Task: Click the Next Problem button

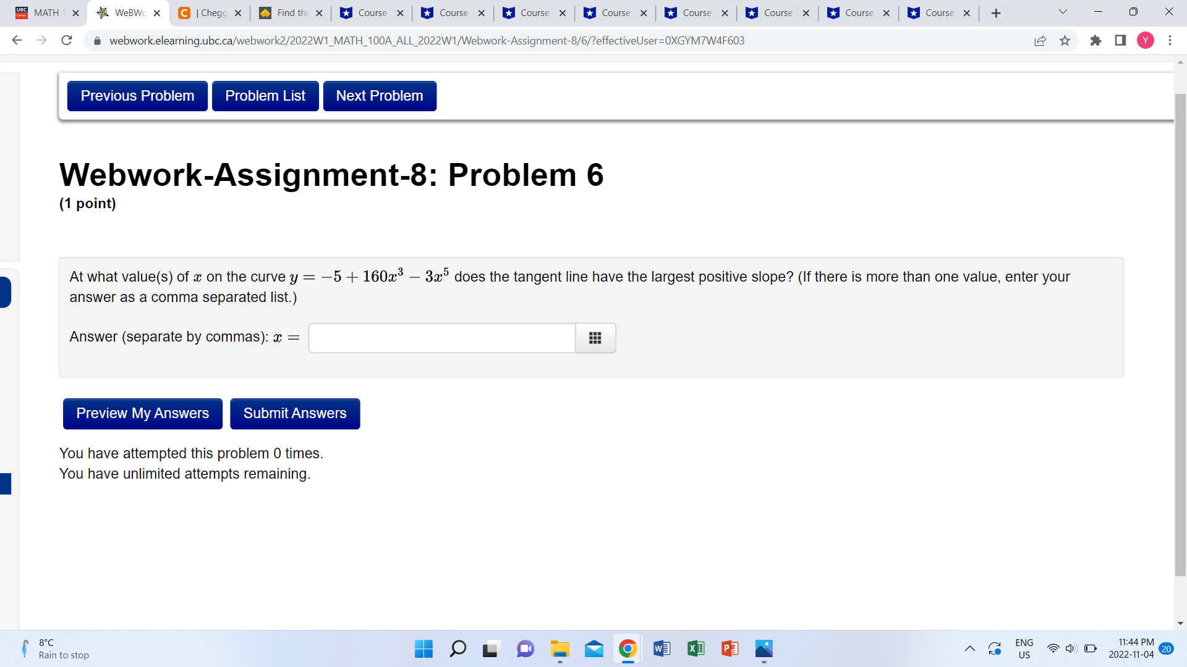Action: (380, 96)
